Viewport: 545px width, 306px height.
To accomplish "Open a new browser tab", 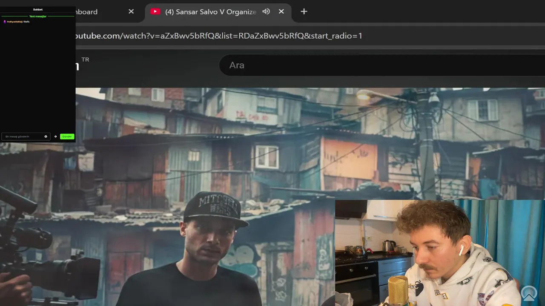I will [304, 11].
